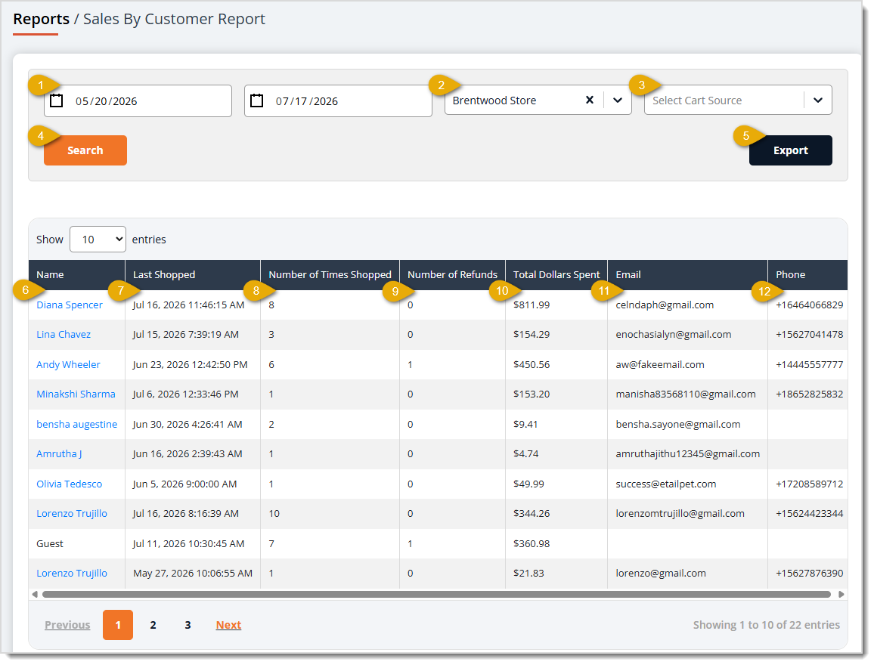Click email celndaph@gmail.com
Image resolution: width=874 pixels, height=665 pixels.
click(x=665, y=305)
